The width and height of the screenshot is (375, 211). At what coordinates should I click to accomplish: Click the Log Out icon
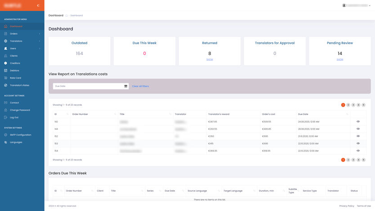[6, 117]
